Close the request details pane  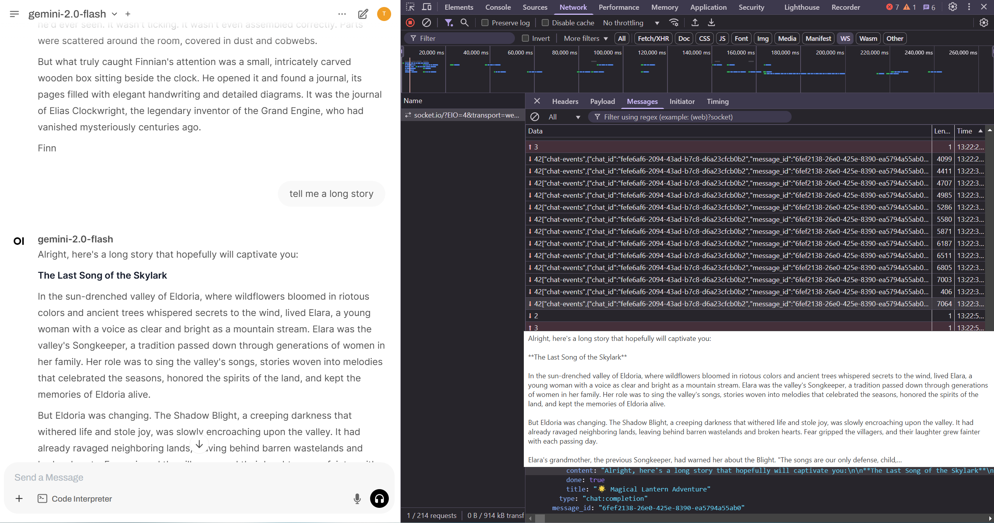537,101
